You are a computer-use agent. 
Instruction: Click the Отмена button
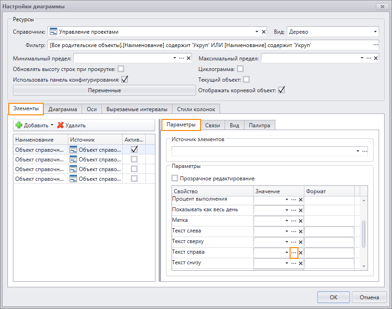click(x=369, y=297)
